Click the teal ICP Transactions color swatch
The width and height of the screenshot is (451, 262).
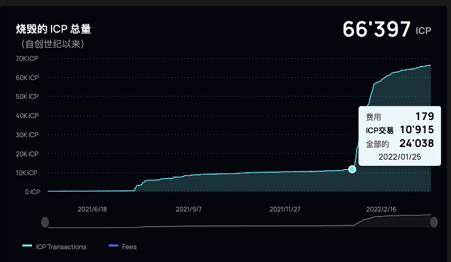pyautogui.click(x=27, y=246)
